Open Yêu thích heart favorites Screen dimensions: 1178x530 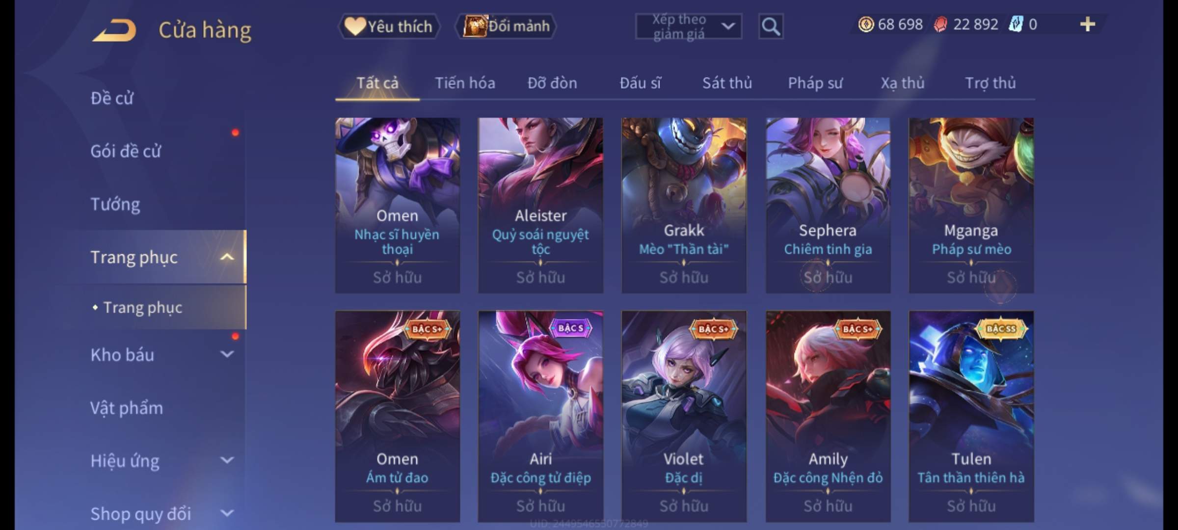[389, 26]
